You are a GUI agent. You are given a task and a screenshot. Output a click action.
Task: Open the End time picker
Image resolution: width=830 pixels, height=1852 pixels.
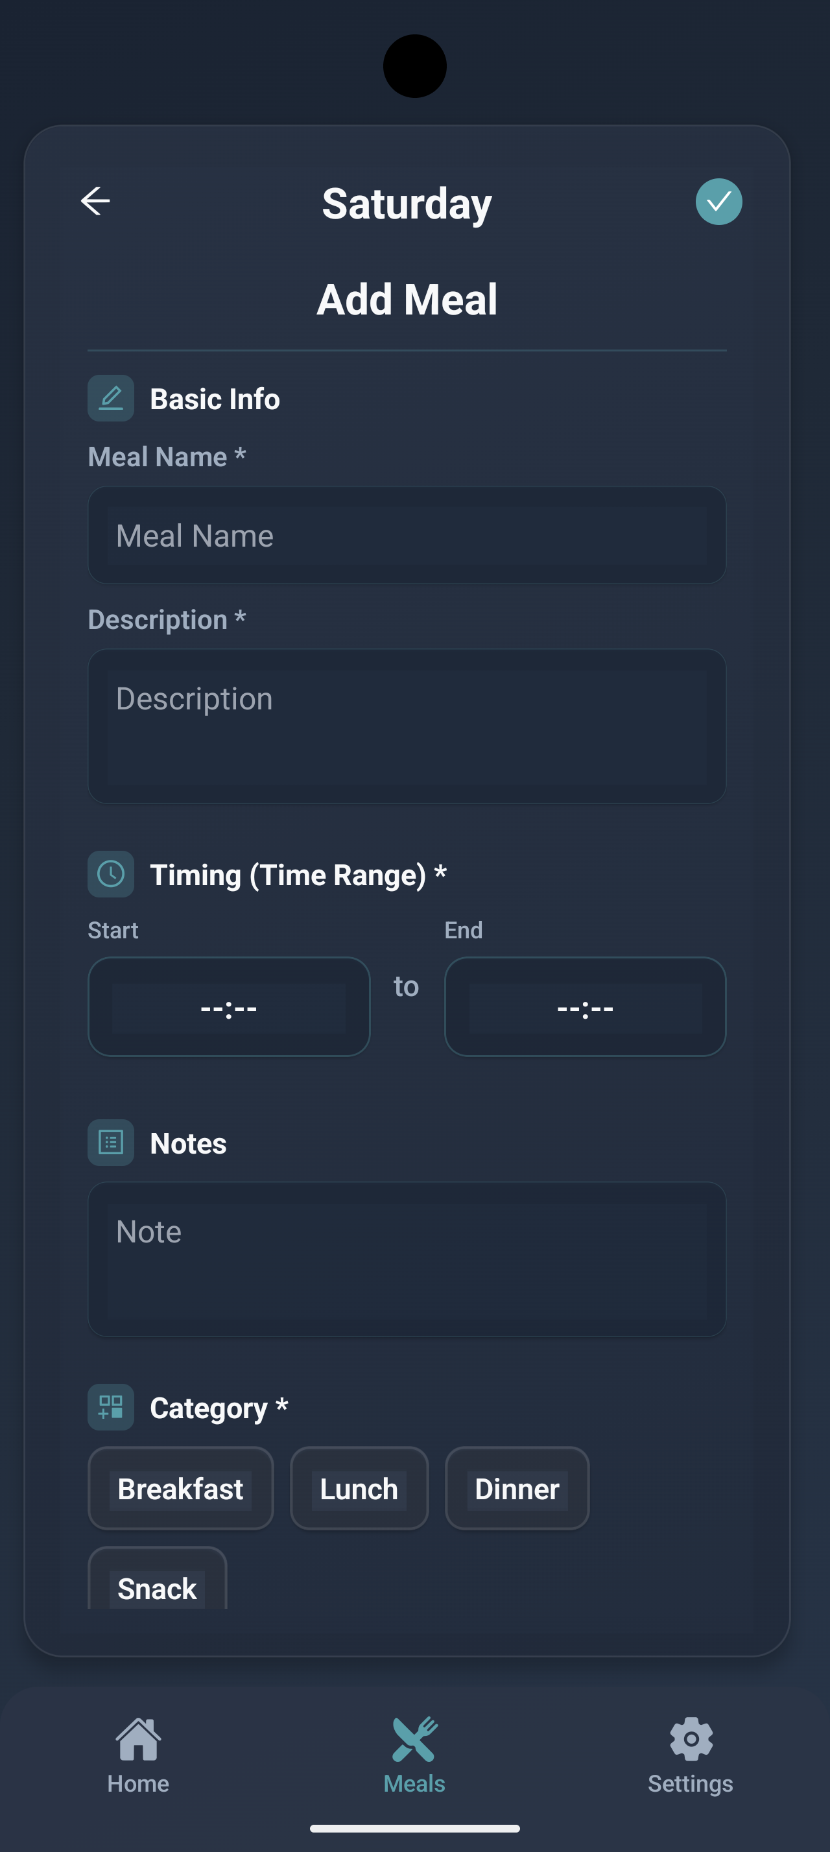pyautogui.click(x=585, y=1007)
